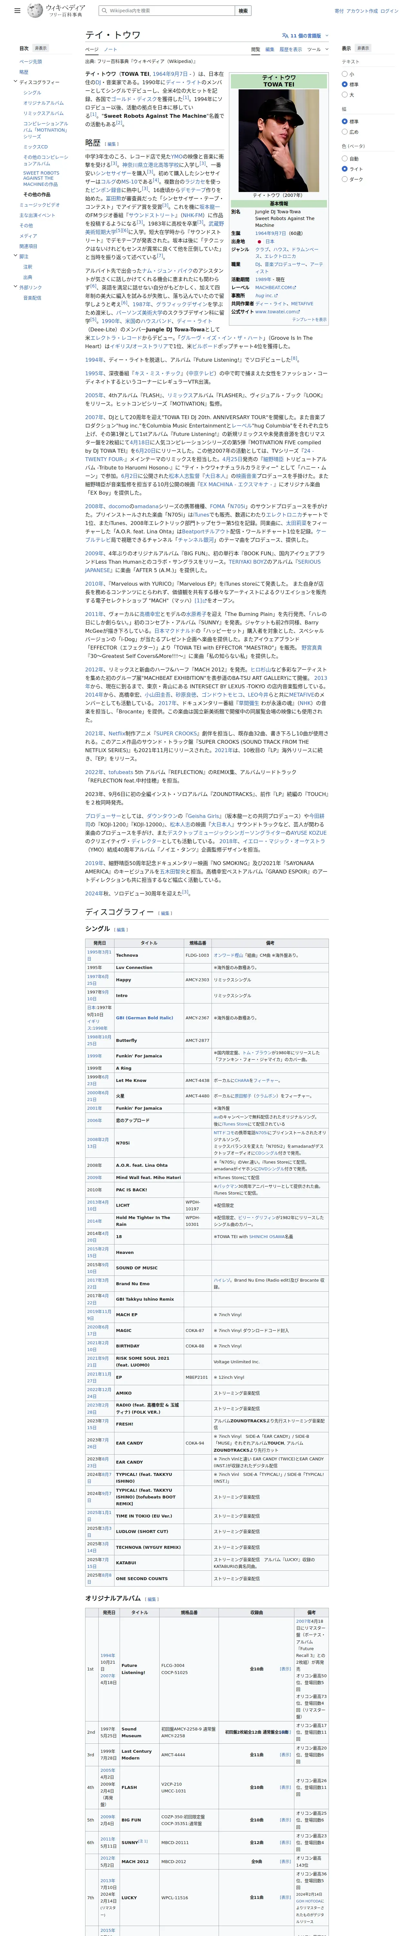Switch to the ノート tab
Screen dimensions: 414x1936
tap(111, 50)
